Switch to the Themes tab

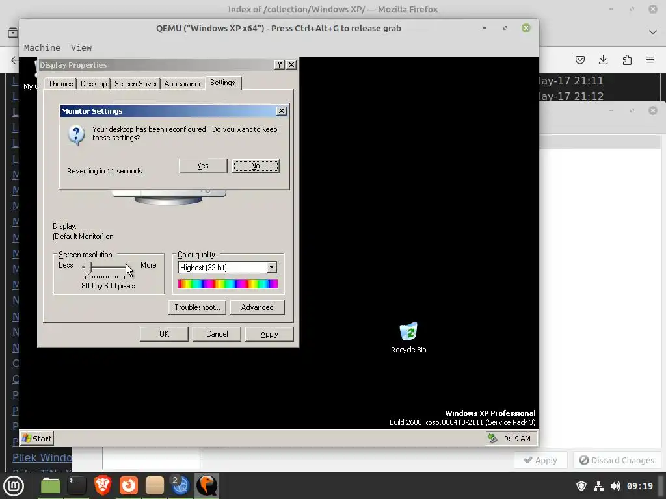60,84
